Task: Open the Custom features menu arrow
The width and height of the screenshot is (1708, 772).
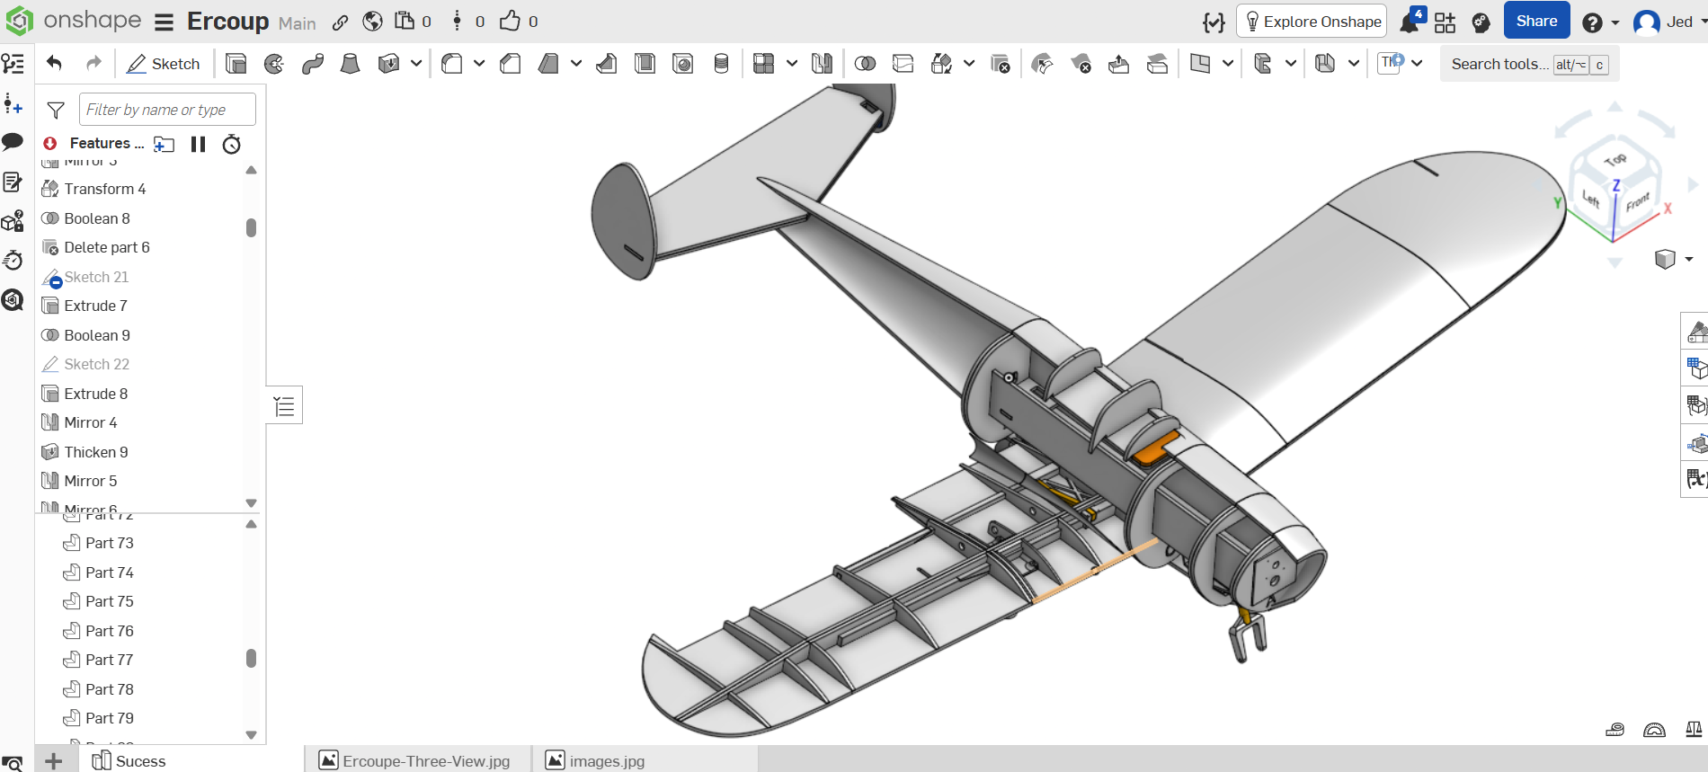Action: coord(1417,64)
